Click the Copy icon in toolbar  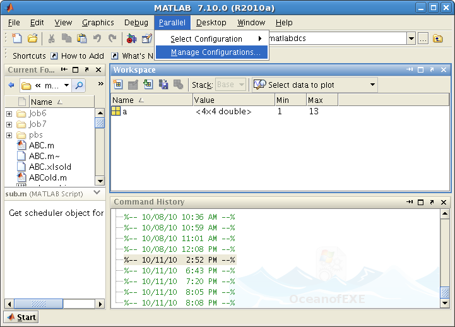pyautogui.click(x=66, y=38)
